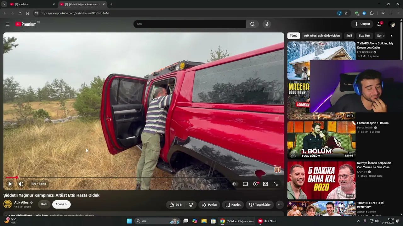The image size is (403, 226).
Task: Click the YouTube URL in address bar
Action: tap(75, 13)
